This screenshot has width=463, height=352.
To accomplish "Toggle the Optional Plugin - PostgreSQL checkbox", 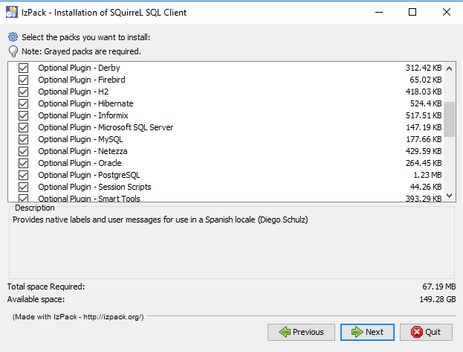I will tap(23, 175).
